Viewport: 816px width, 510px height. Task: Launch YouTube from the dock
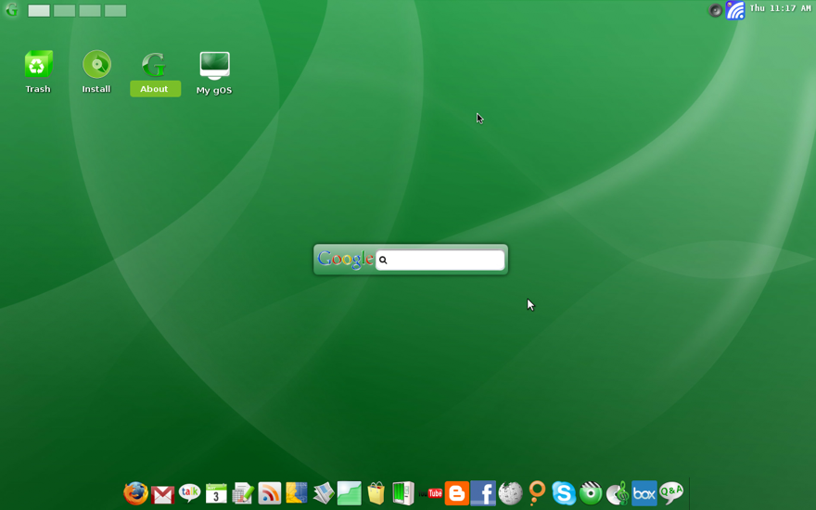pyautogui.click(x=430, y=493)
